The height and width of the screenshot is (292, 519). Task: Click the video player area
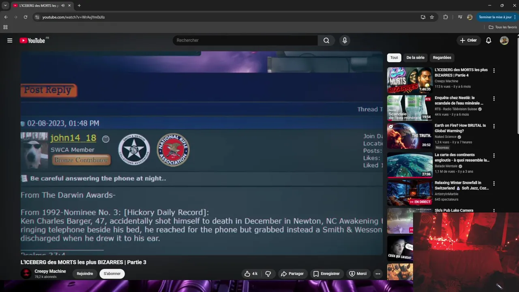pyautogui.click(x=202, y=153)
